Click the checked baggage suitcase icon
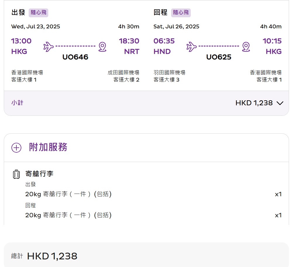294x267 pixels. click(16, 174)
